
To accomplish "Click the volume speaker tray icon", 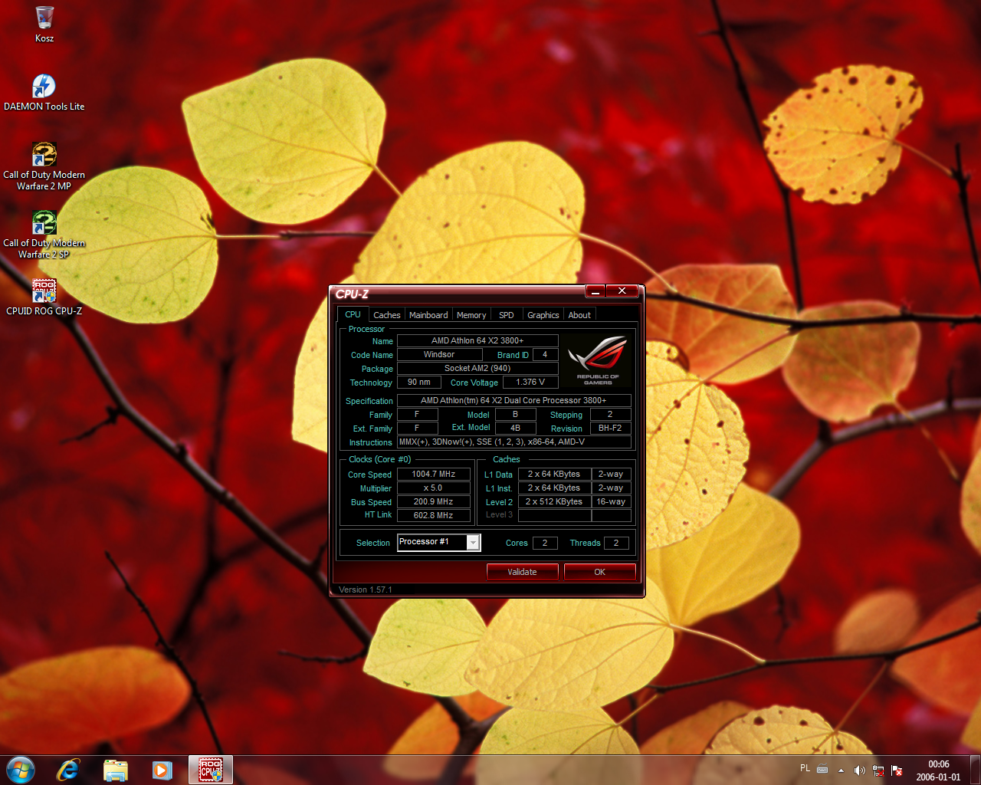I will coord(859,770).
